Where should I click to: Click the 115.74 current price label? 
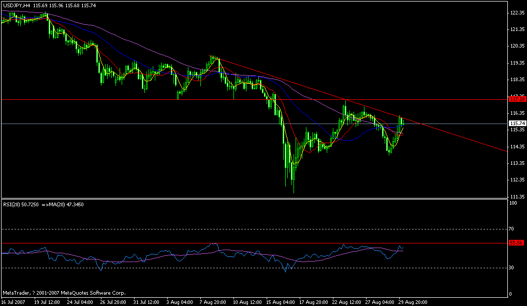pyautogui.click(x=517, y=123)
